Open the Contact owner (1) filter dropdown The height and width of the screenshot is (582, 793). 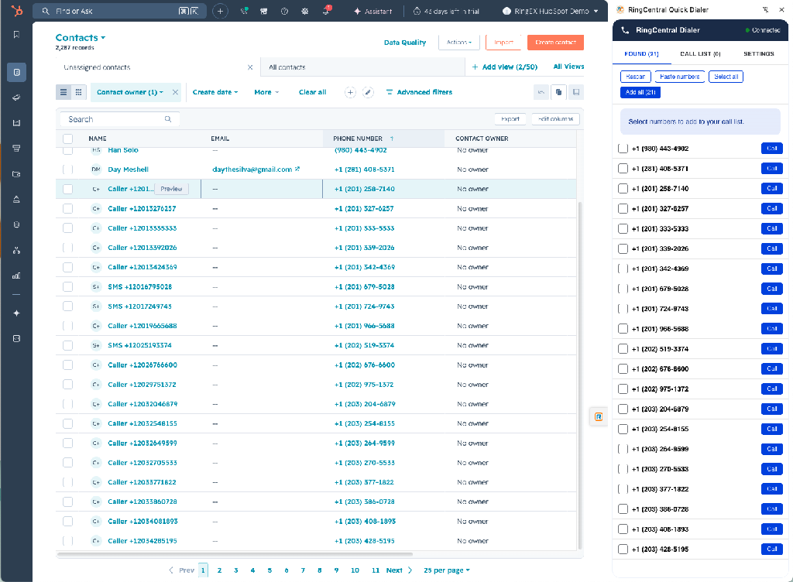(130, 92)
